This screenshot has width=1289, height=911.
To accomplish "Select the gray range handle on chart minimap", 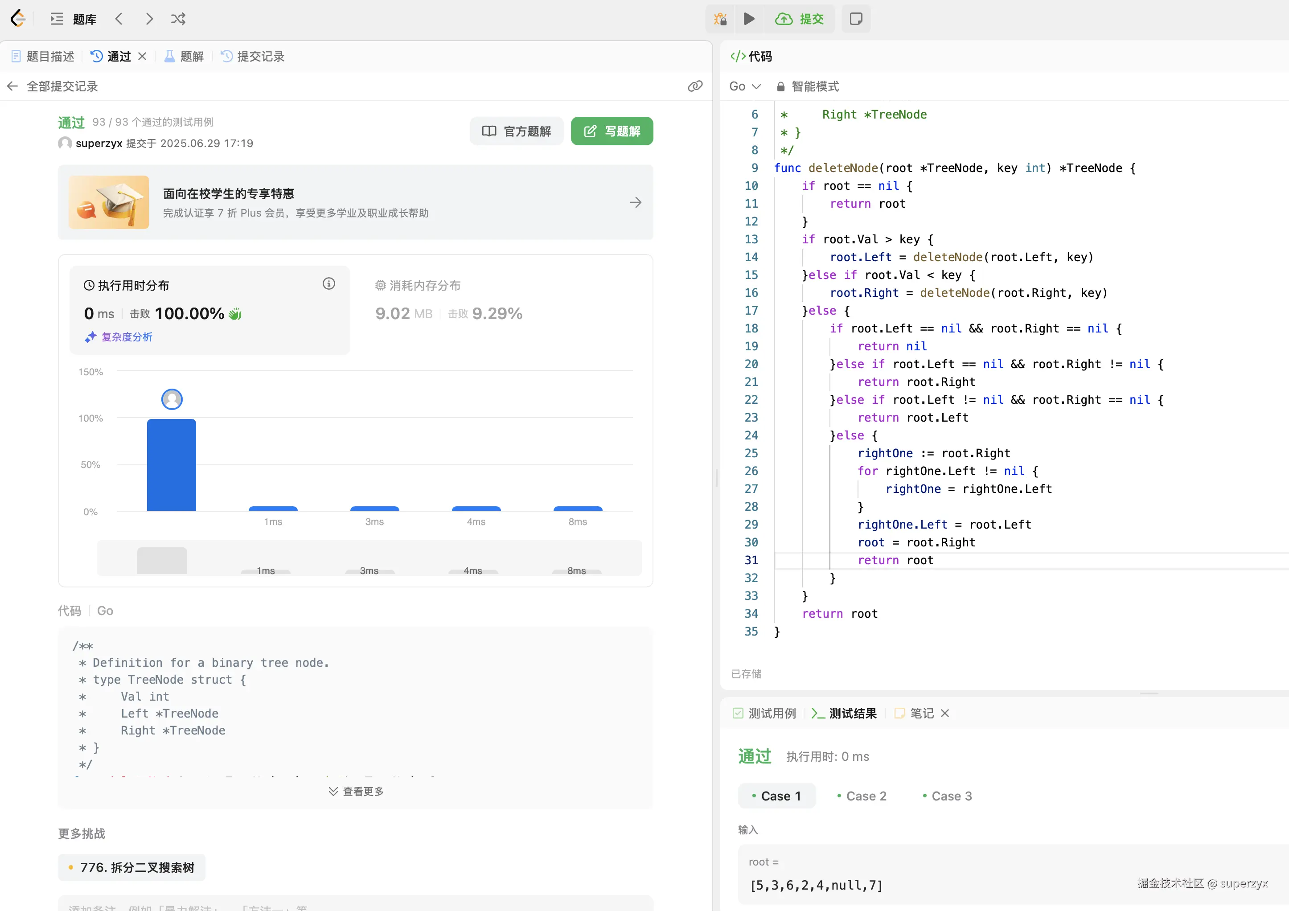I will (162, 561).
